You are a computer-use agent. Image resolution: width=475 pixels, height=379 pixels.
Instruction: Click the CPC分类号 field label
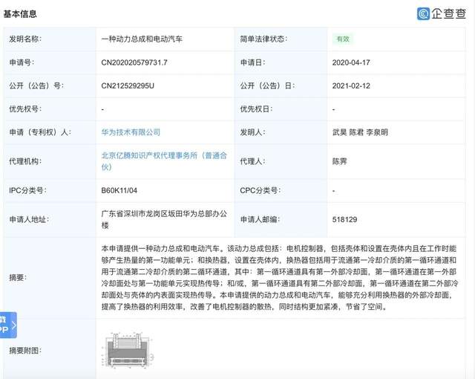261,190
